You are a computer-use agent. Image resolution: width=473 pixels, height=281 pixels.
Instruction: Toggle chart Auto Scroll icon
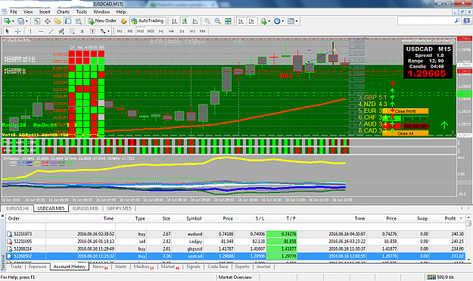(241, 21)
